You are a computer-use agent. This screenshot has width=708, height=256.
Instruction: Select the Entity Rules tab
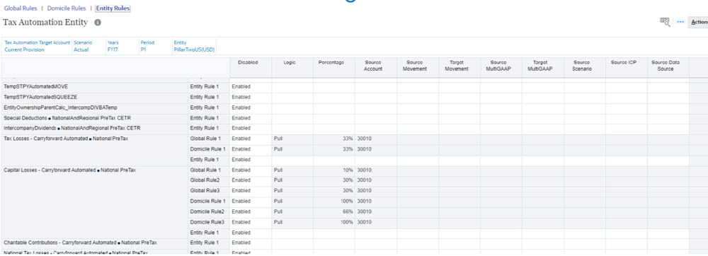tap(113, 8)
